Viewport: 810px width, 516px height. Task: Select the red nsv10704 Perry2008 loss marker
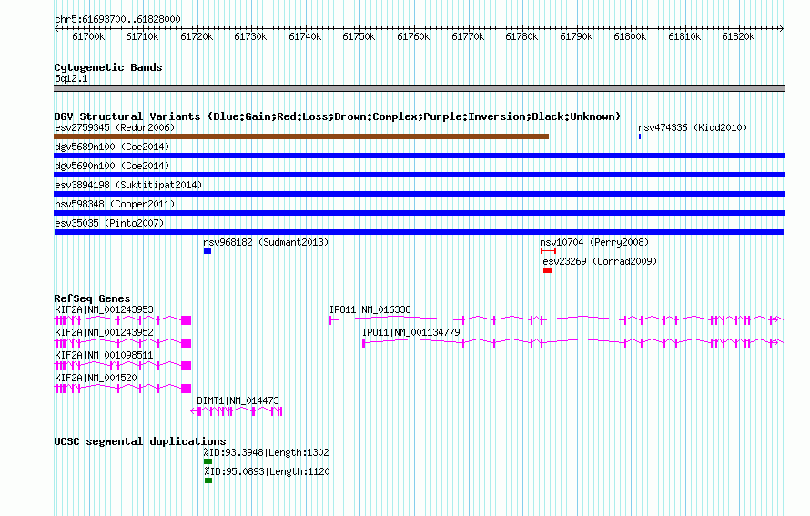(548, 251)
